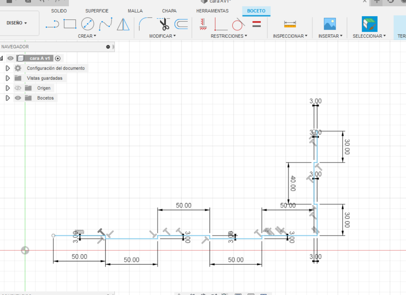Viewport: 406px width, 295px height.
Task: Open the INSPECCIONAR dropdown menu
Action: [290, 36]
